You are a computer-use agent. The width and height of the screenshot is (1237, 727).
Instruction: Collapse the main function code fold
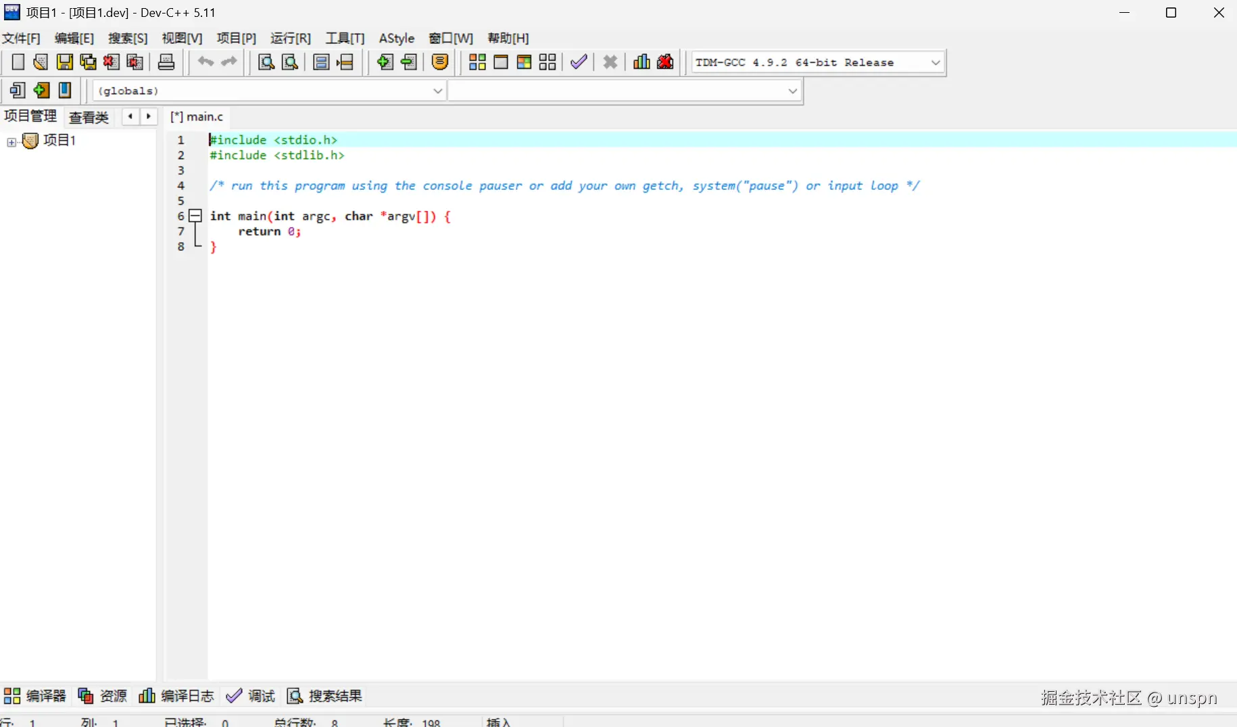click(195, 216)
